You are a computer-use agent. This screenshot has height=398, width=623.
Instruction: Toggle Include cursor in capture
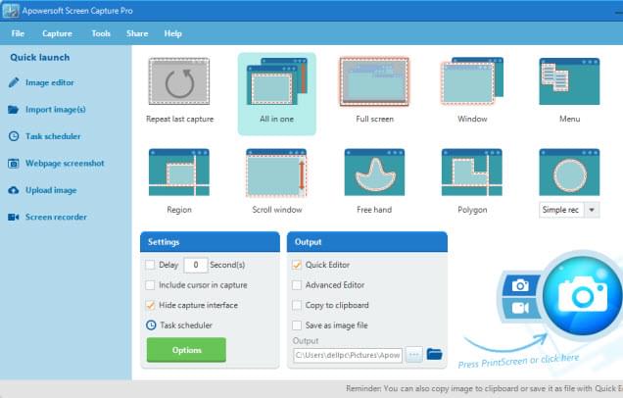[x=150, y=285]
